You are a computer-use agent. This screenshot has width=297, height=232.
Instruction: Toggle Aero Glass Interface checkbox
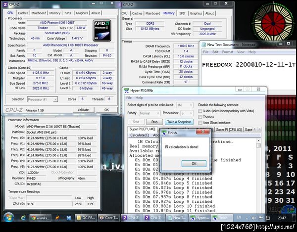coord(200,123)
